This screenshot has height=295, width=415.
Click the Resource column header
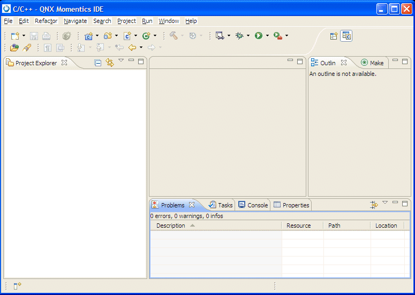(298, 226)
